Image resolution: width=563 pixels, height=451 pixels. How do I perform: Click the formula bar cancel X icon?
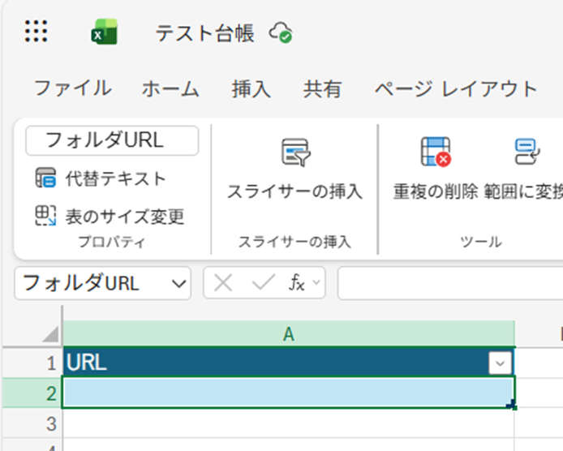click(x=223, y=283)
